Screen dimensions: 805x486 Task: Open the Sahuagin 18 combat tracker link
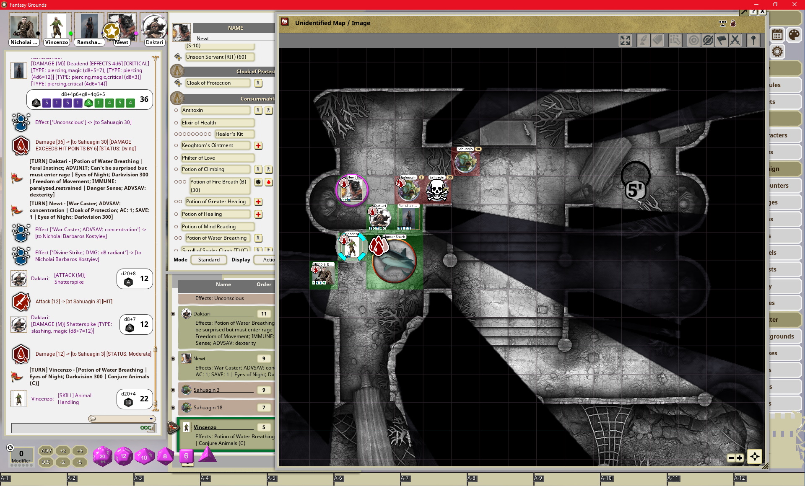tap(208, 407)
